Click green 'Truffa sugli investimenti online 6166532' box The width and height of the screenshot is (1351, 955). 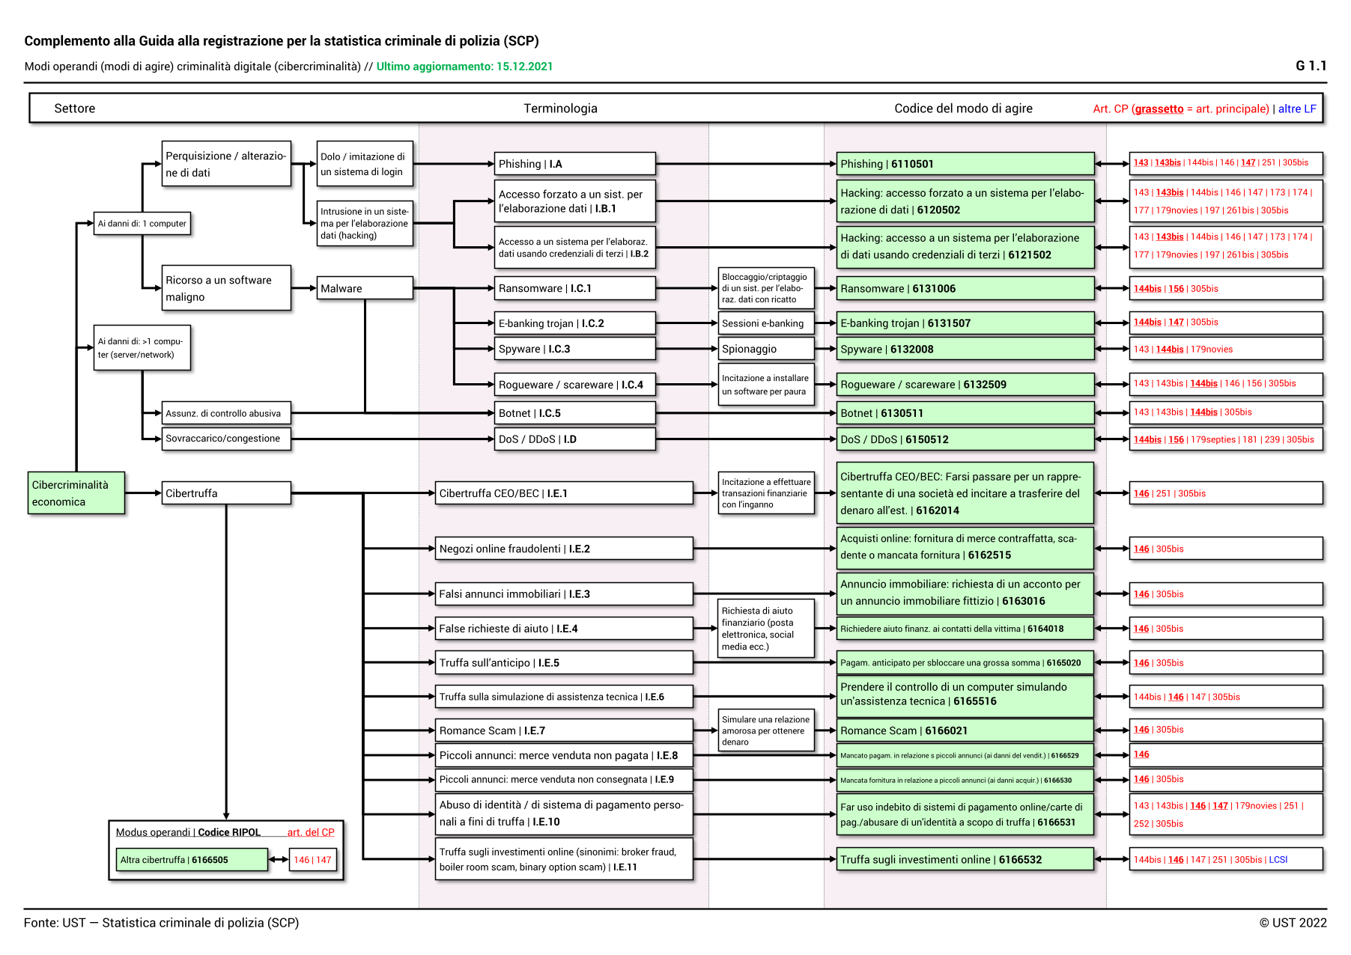coord(965,860)
